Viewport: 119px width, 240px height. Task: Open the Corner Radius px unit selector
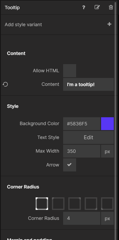(107, 218)
